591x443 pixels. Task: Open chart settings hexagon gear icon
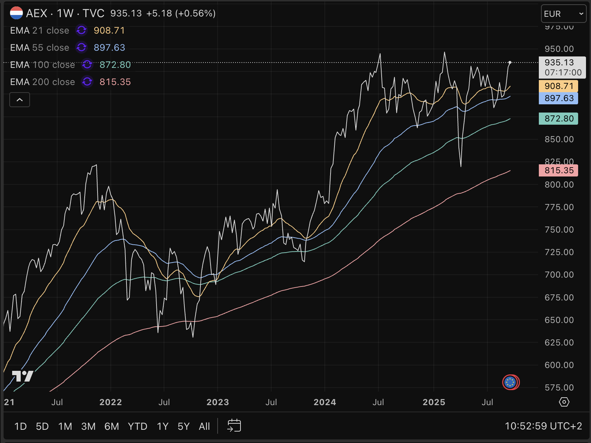pos(564,402)
